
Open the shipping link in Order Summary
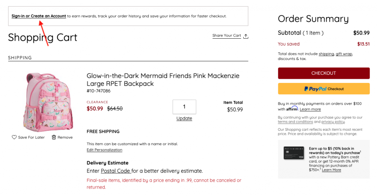326,54
